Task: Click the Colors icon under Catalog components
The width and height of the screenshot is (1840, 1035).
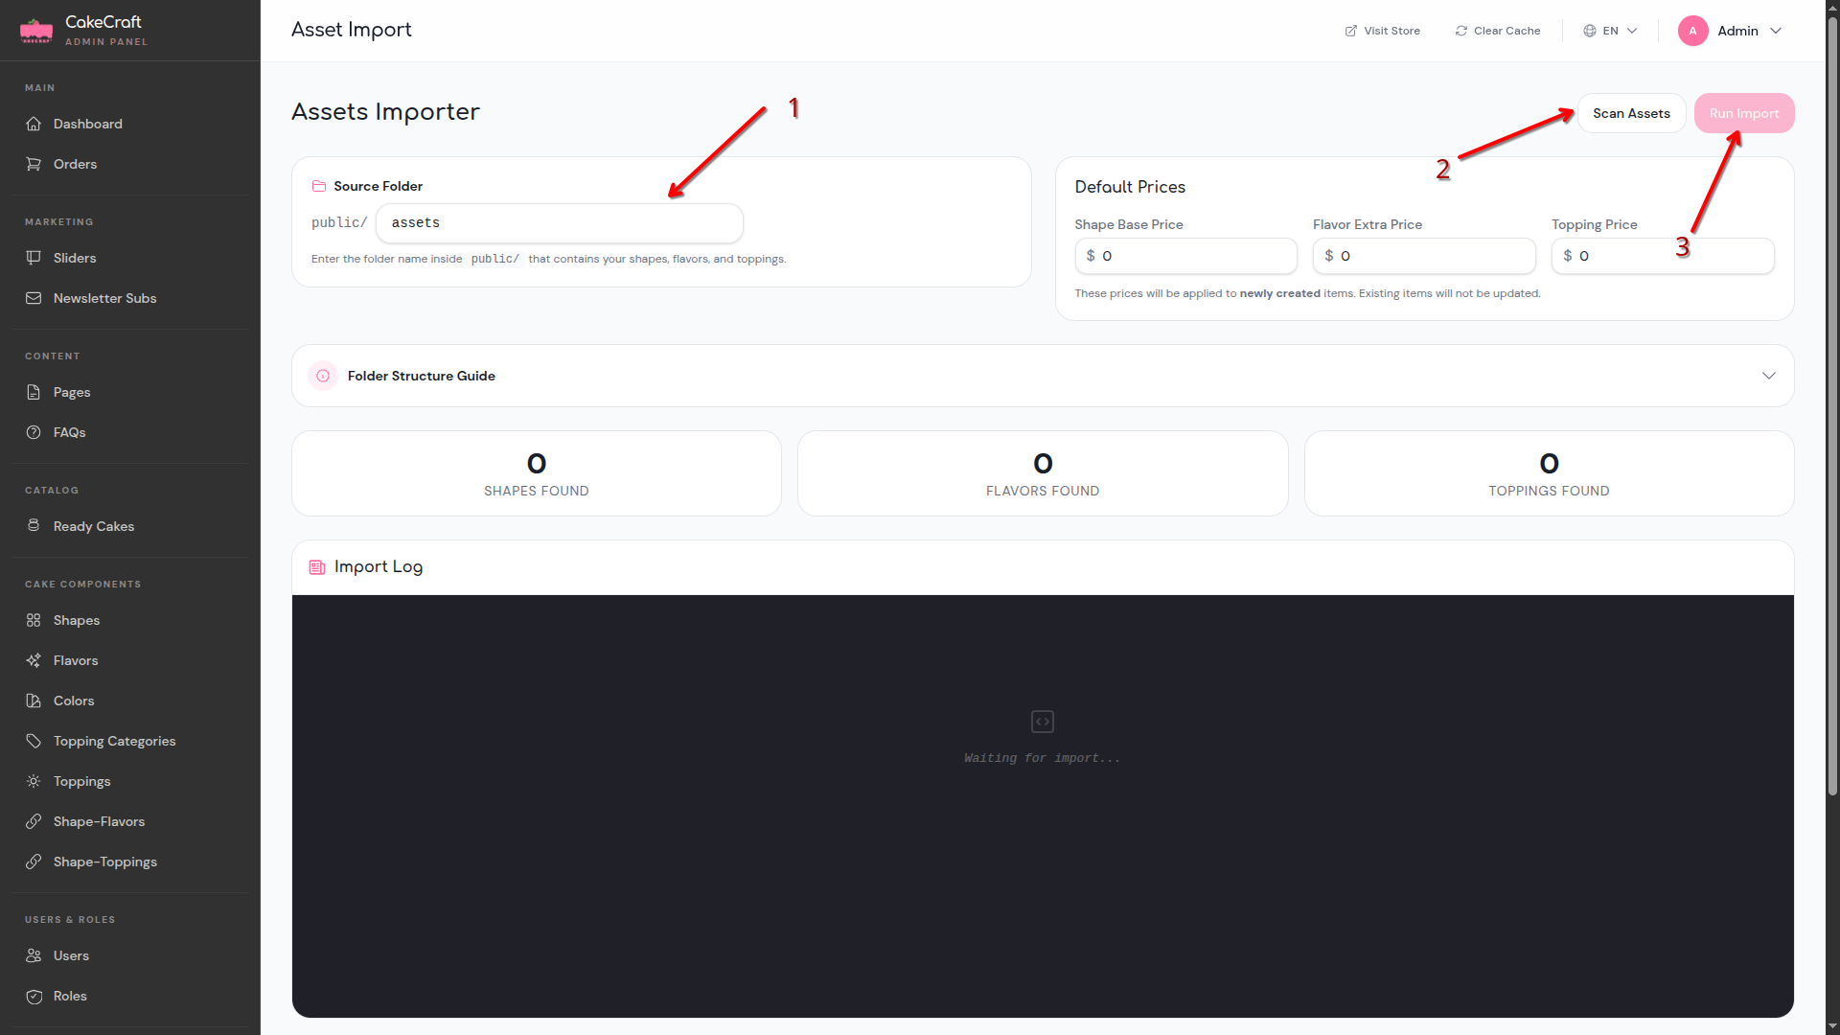Action: pos(34,701)
